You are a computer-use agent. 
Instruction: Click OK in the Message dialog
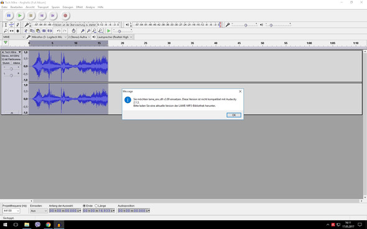(x=234, y=115)
